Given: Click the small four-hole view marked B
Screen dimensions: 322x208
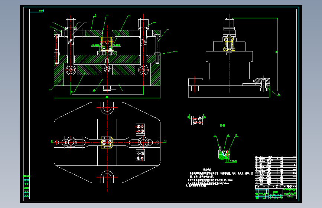Looking at the screenshot, I should click(197, 120).
